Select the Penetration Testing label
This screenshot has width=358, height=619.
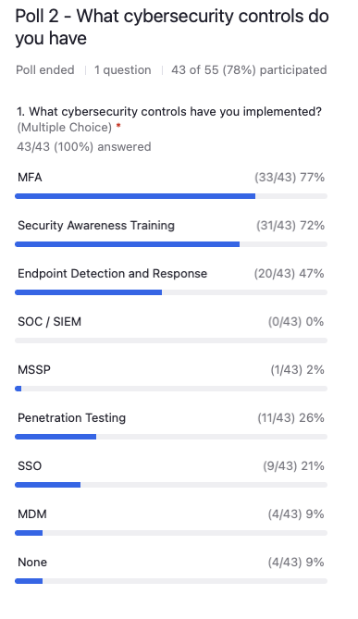pos(71,417)
